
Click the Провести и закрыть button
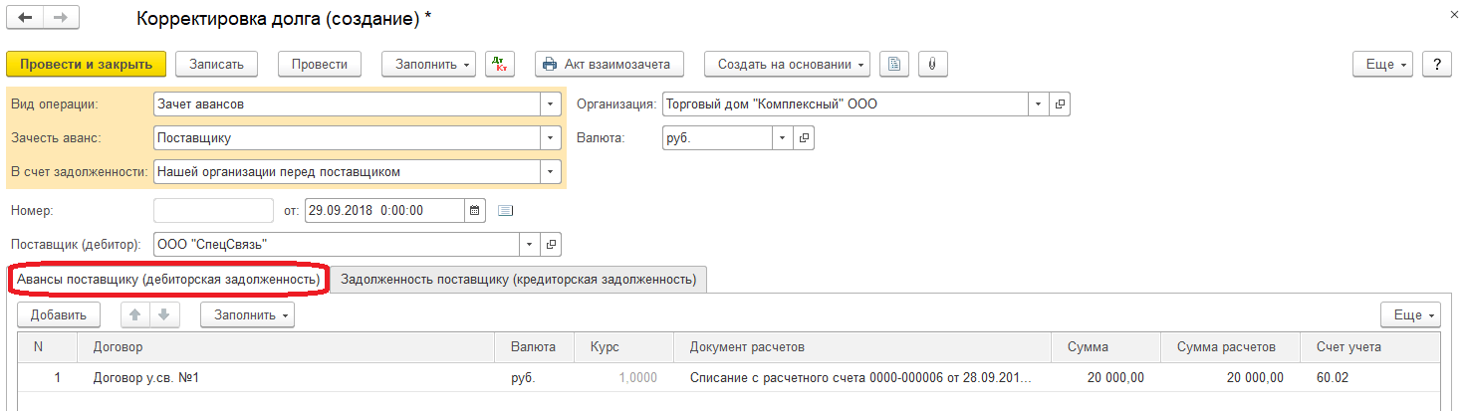tap(86, 64)
